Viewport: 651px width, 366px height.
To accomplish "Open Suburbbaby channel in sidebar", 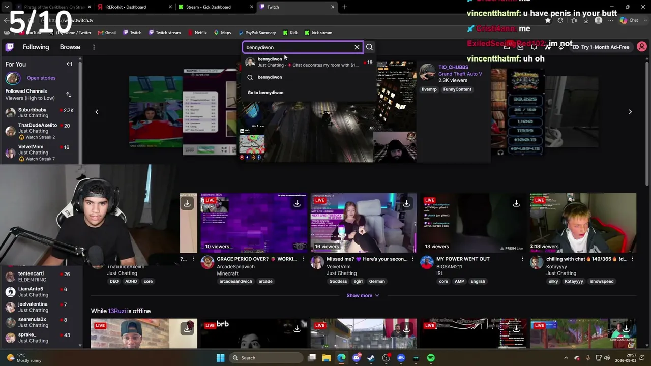I will pyautogui.click(x=40, y=113).
